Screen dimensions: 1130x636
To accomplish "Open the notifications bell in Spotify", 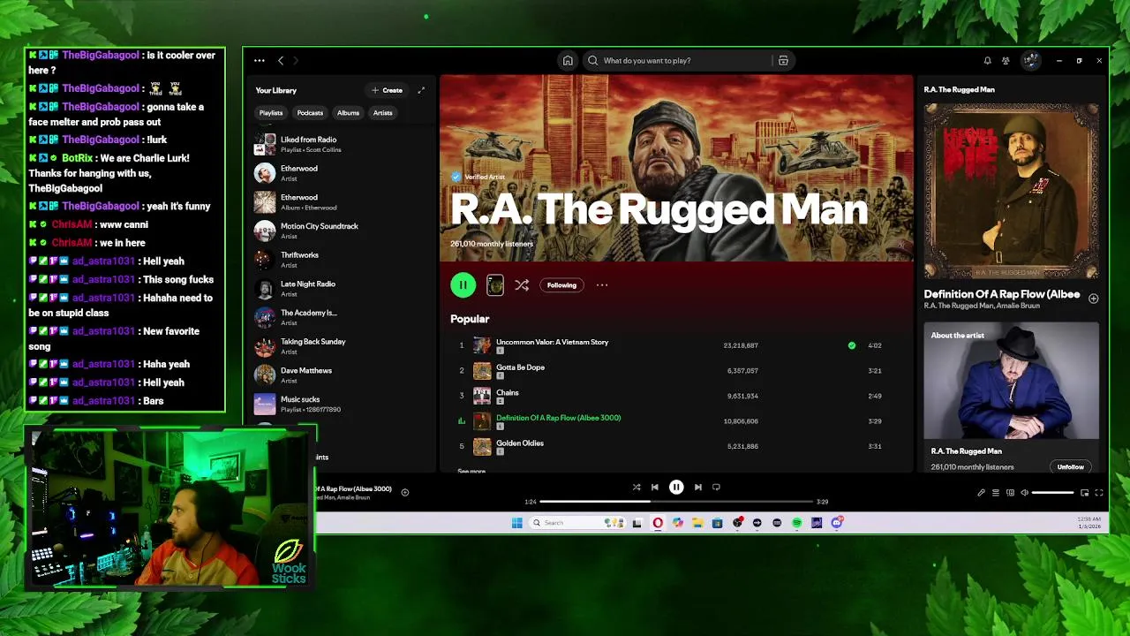I will (987, 61).
